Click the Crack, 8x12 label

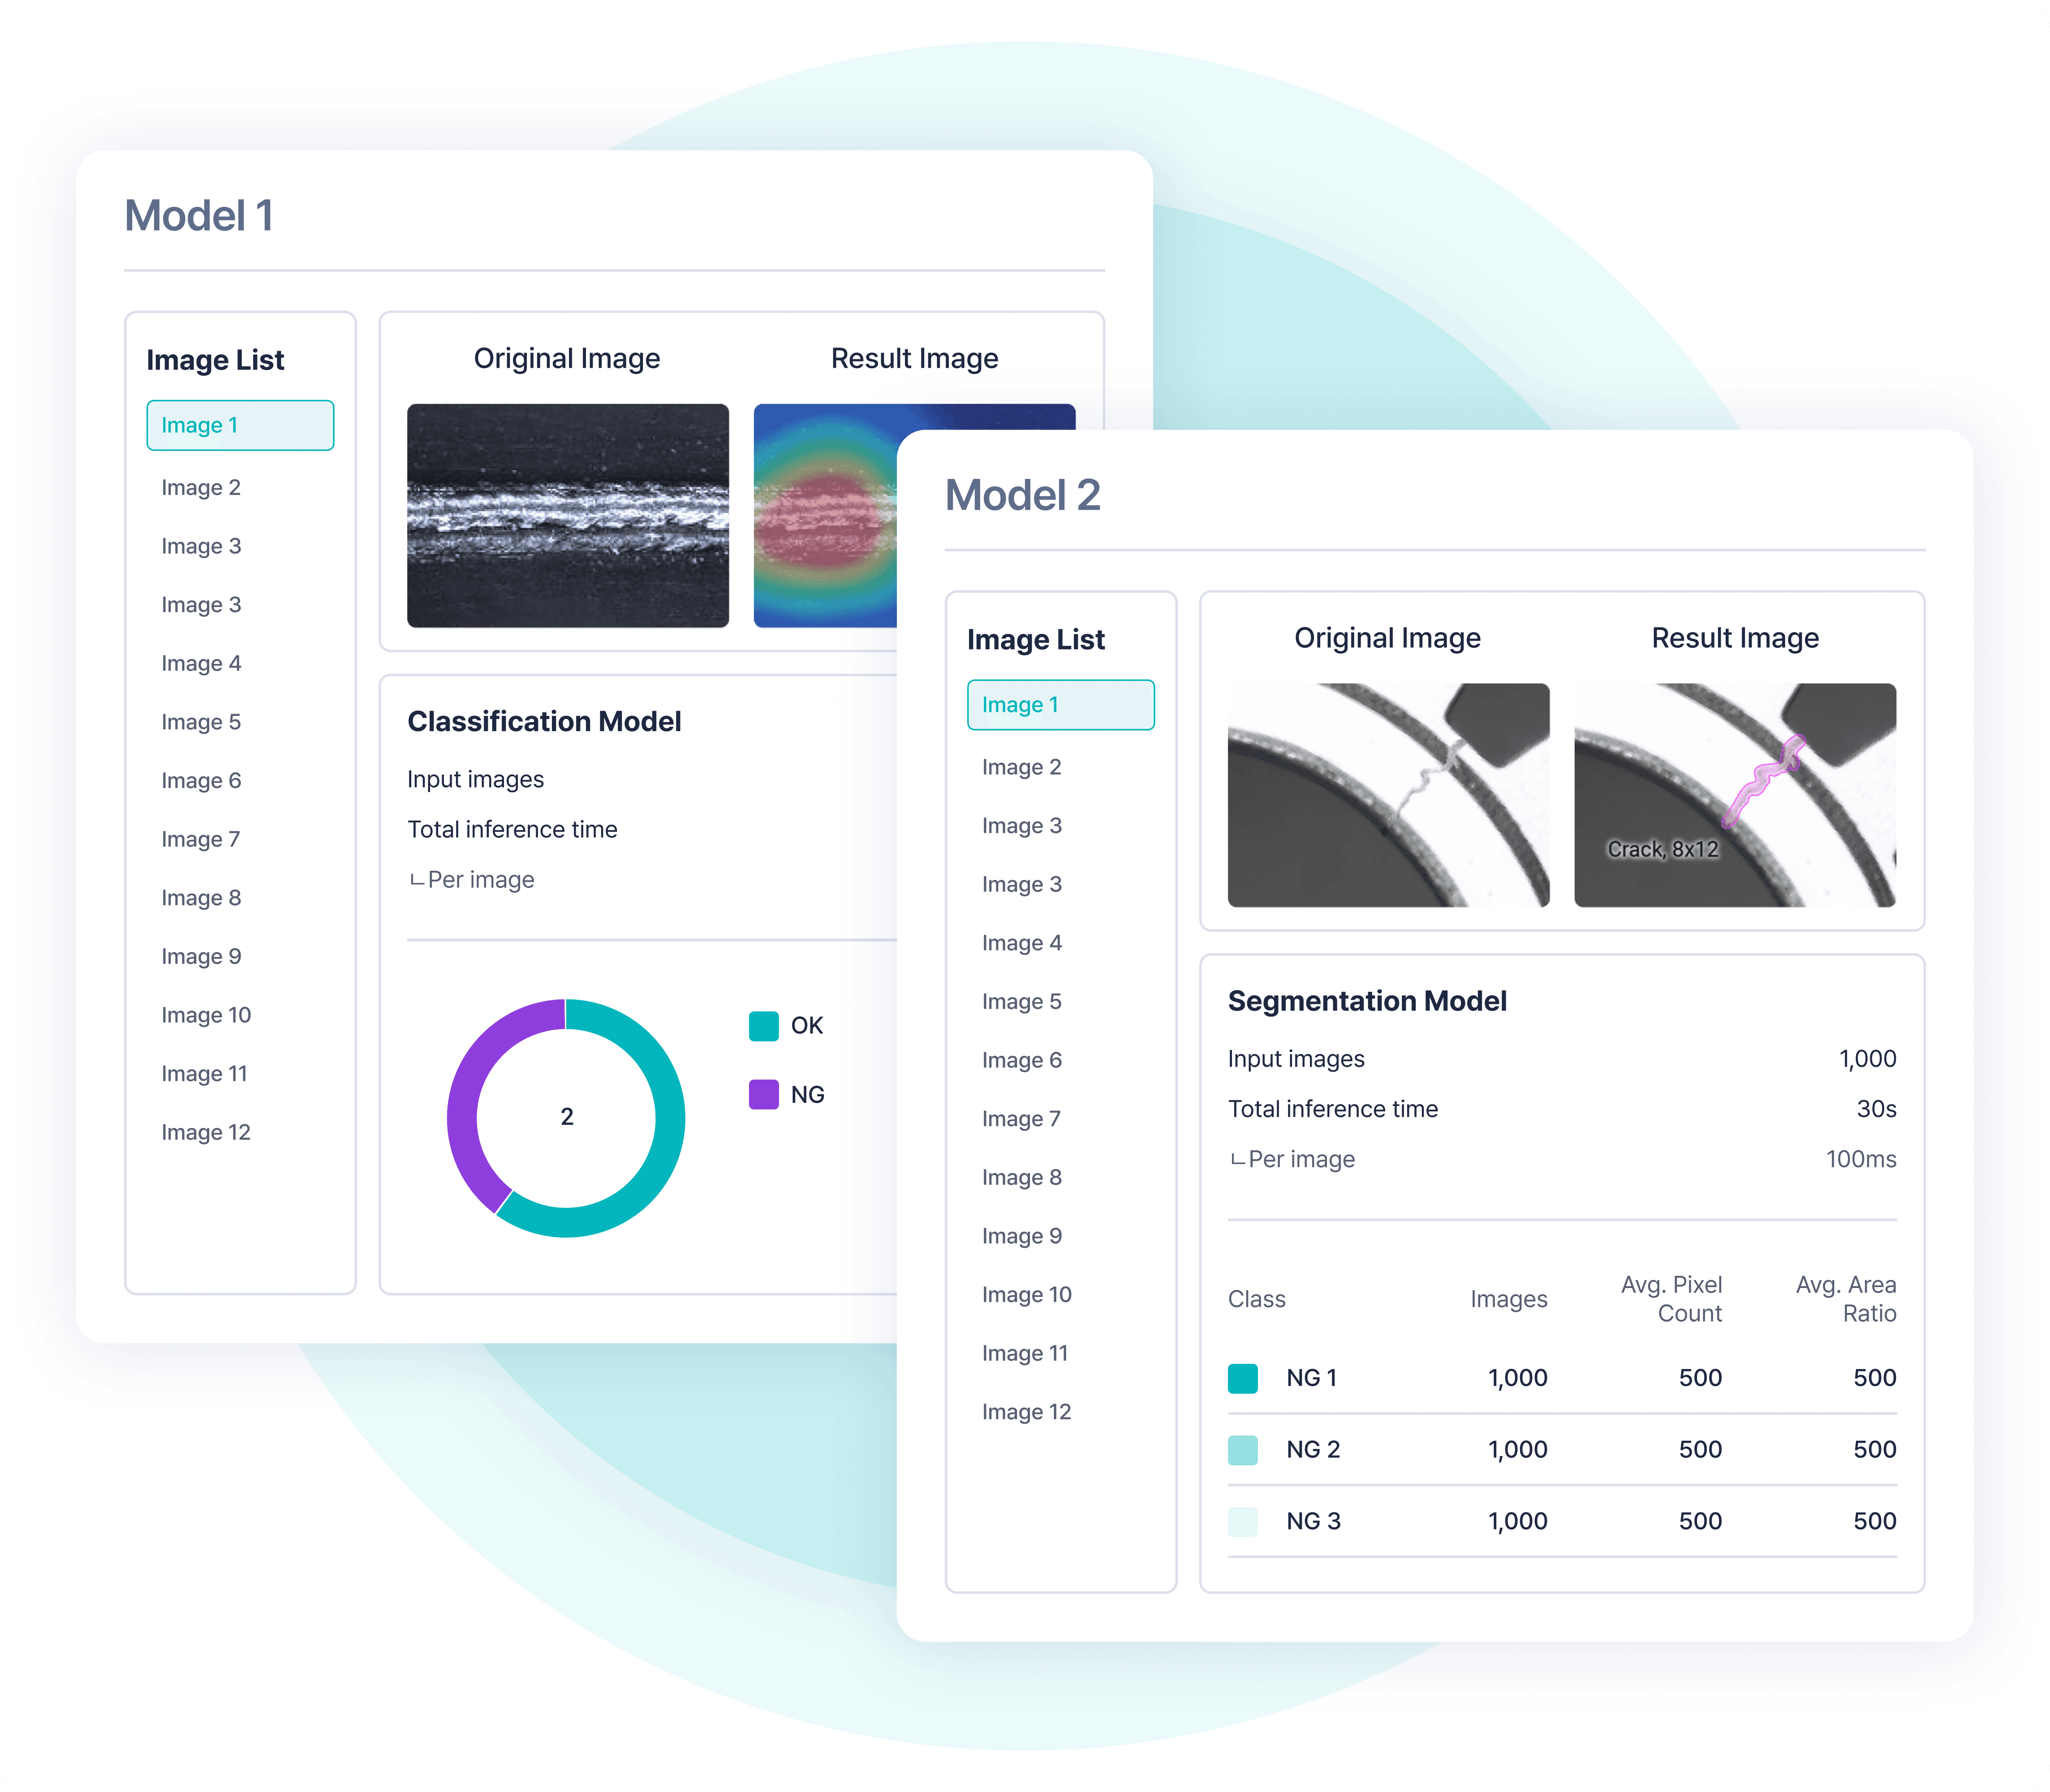(x=1662, y=849)
